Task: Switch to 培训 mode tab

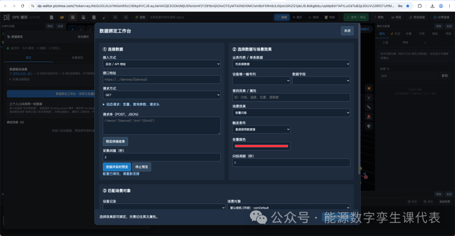Action: (313, 17)
